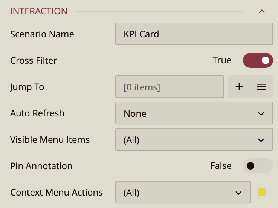Click the INTERACTION section header
278x208 pixels.
[39, 11]
